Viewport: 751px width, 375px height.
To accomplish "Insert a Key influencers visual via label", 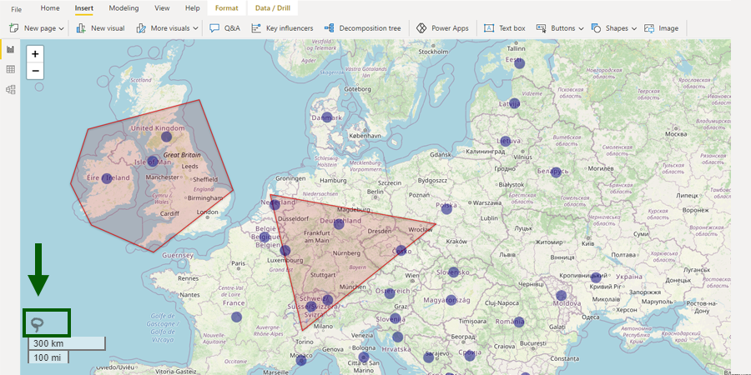I will click(290, 28).
